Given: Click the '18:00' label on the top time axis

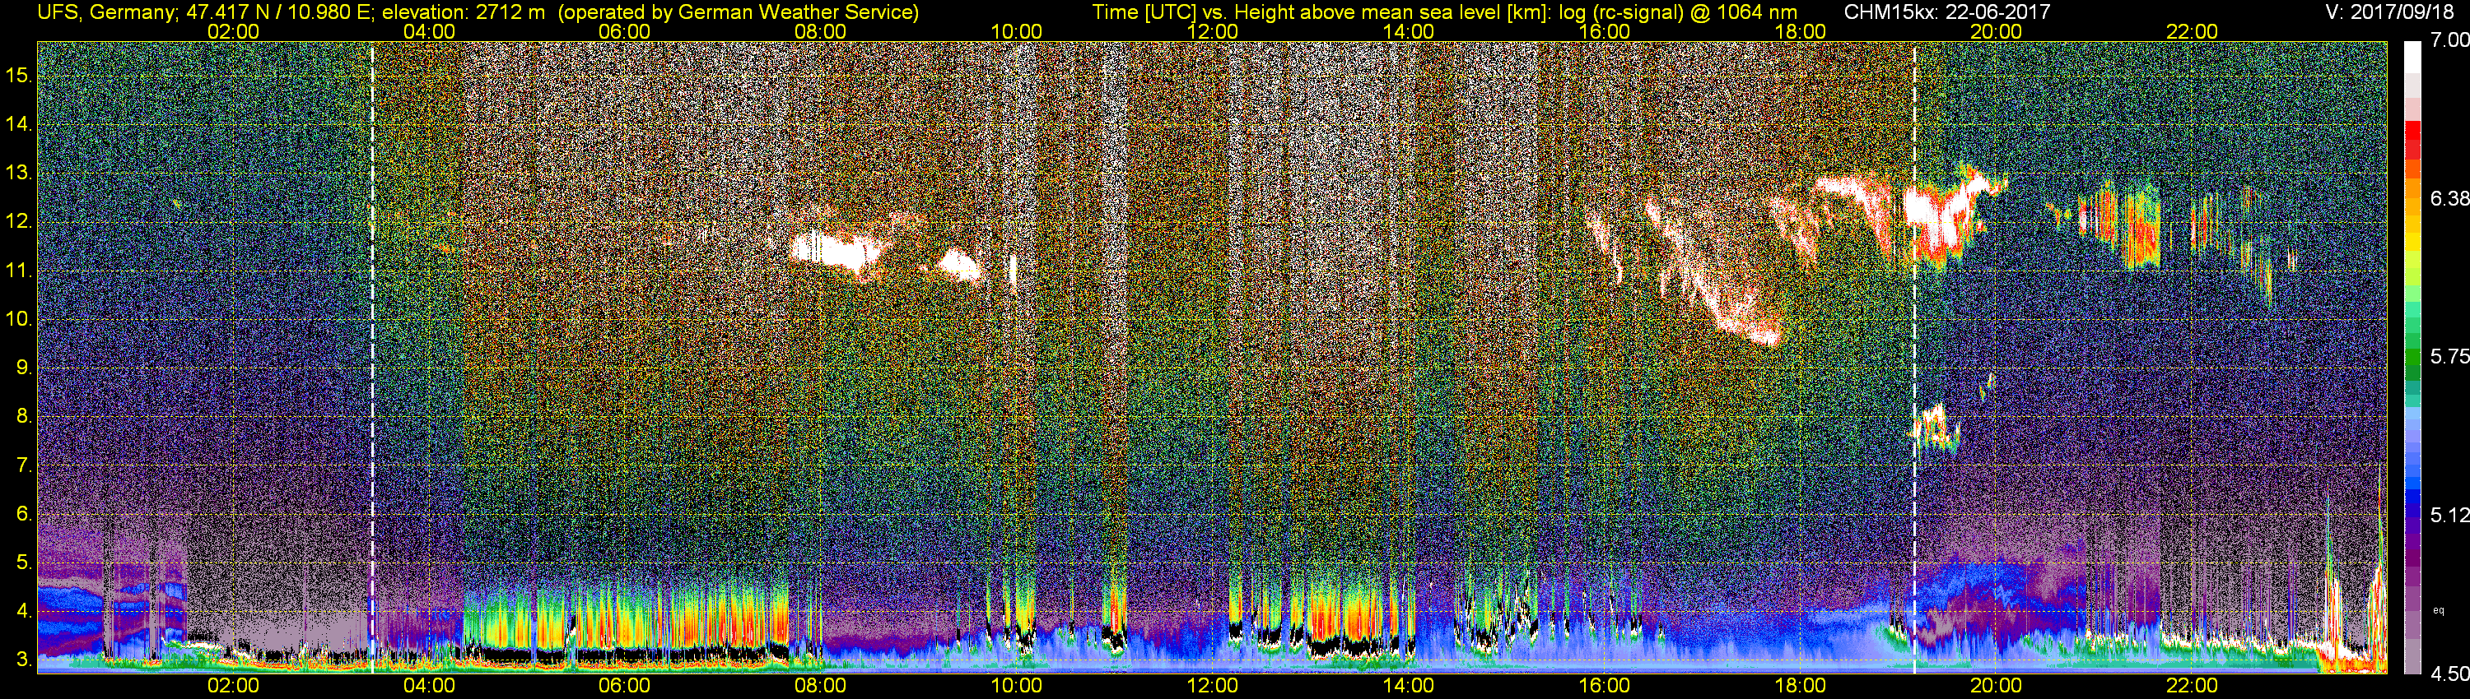Looking at the screenshot, I should [x=1800, y=31].
